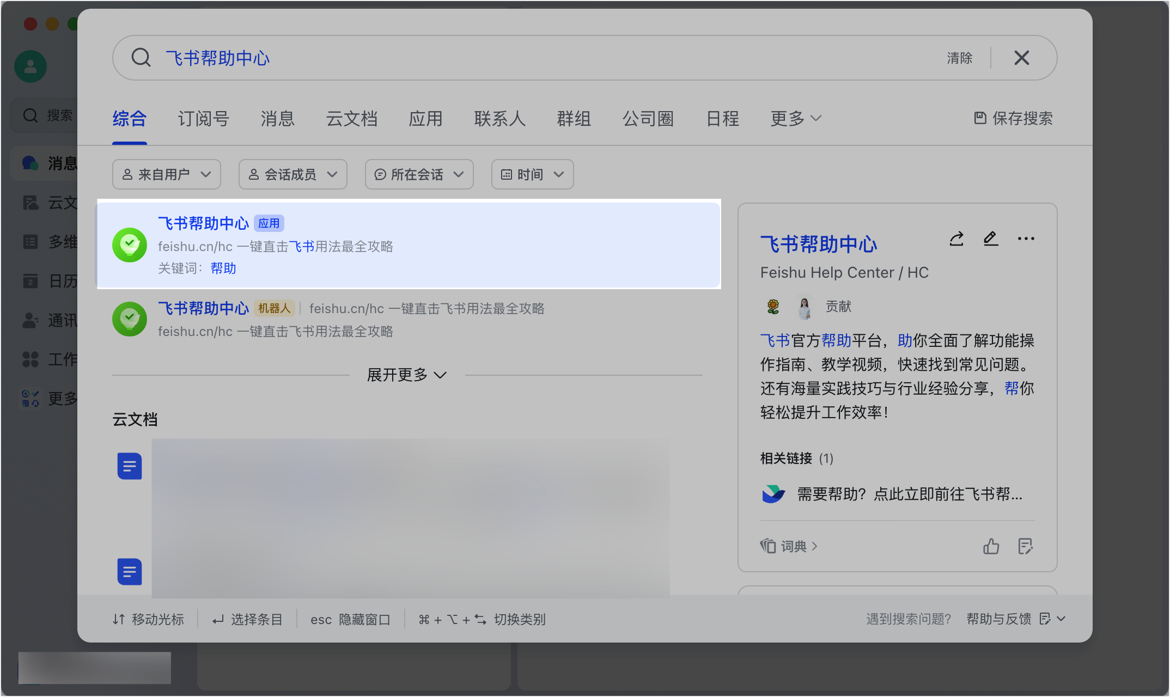Open 帮助与反馈 dropdown at bottom

click(1016, 619)
